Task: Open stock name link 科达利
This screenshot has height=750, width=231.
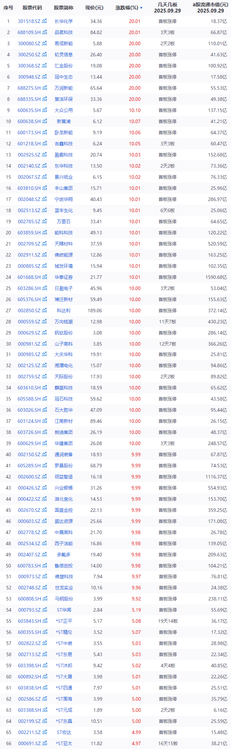Action: pyautogui.click(x=64, y=311)
